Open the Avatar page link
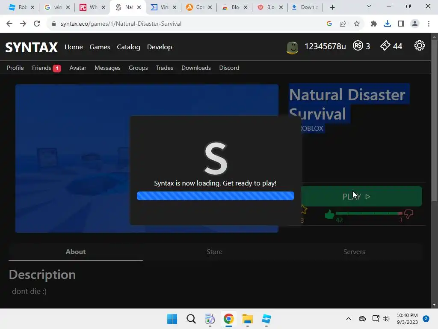The image size is (438, 329). point(78,68)
